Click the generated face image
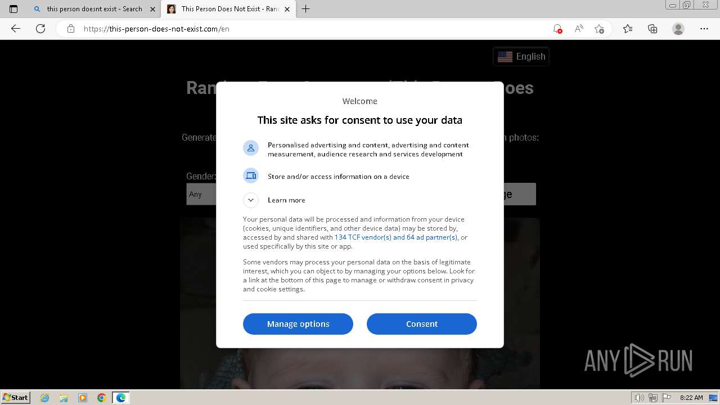 (x=360, y=368)
